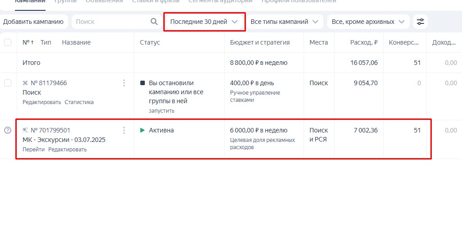Tick the checkbox for campaign 81179466
Viewport: 462px width, 237px height.
(x=8, y=83)
